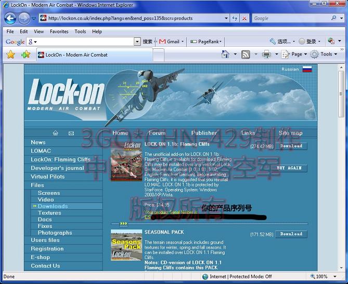Click the Add to Favorites star-plus icon

(25, 55)
